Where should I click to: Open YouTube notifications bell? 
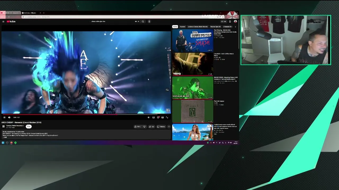tap(230, 21)
